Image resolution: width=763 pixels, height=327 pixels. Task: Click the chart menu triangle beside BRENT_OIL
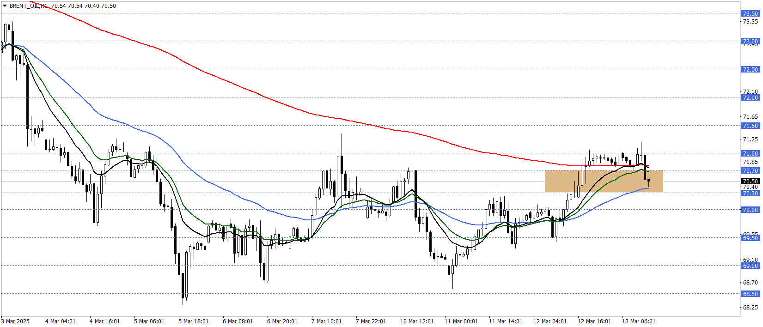click(5, 6)
